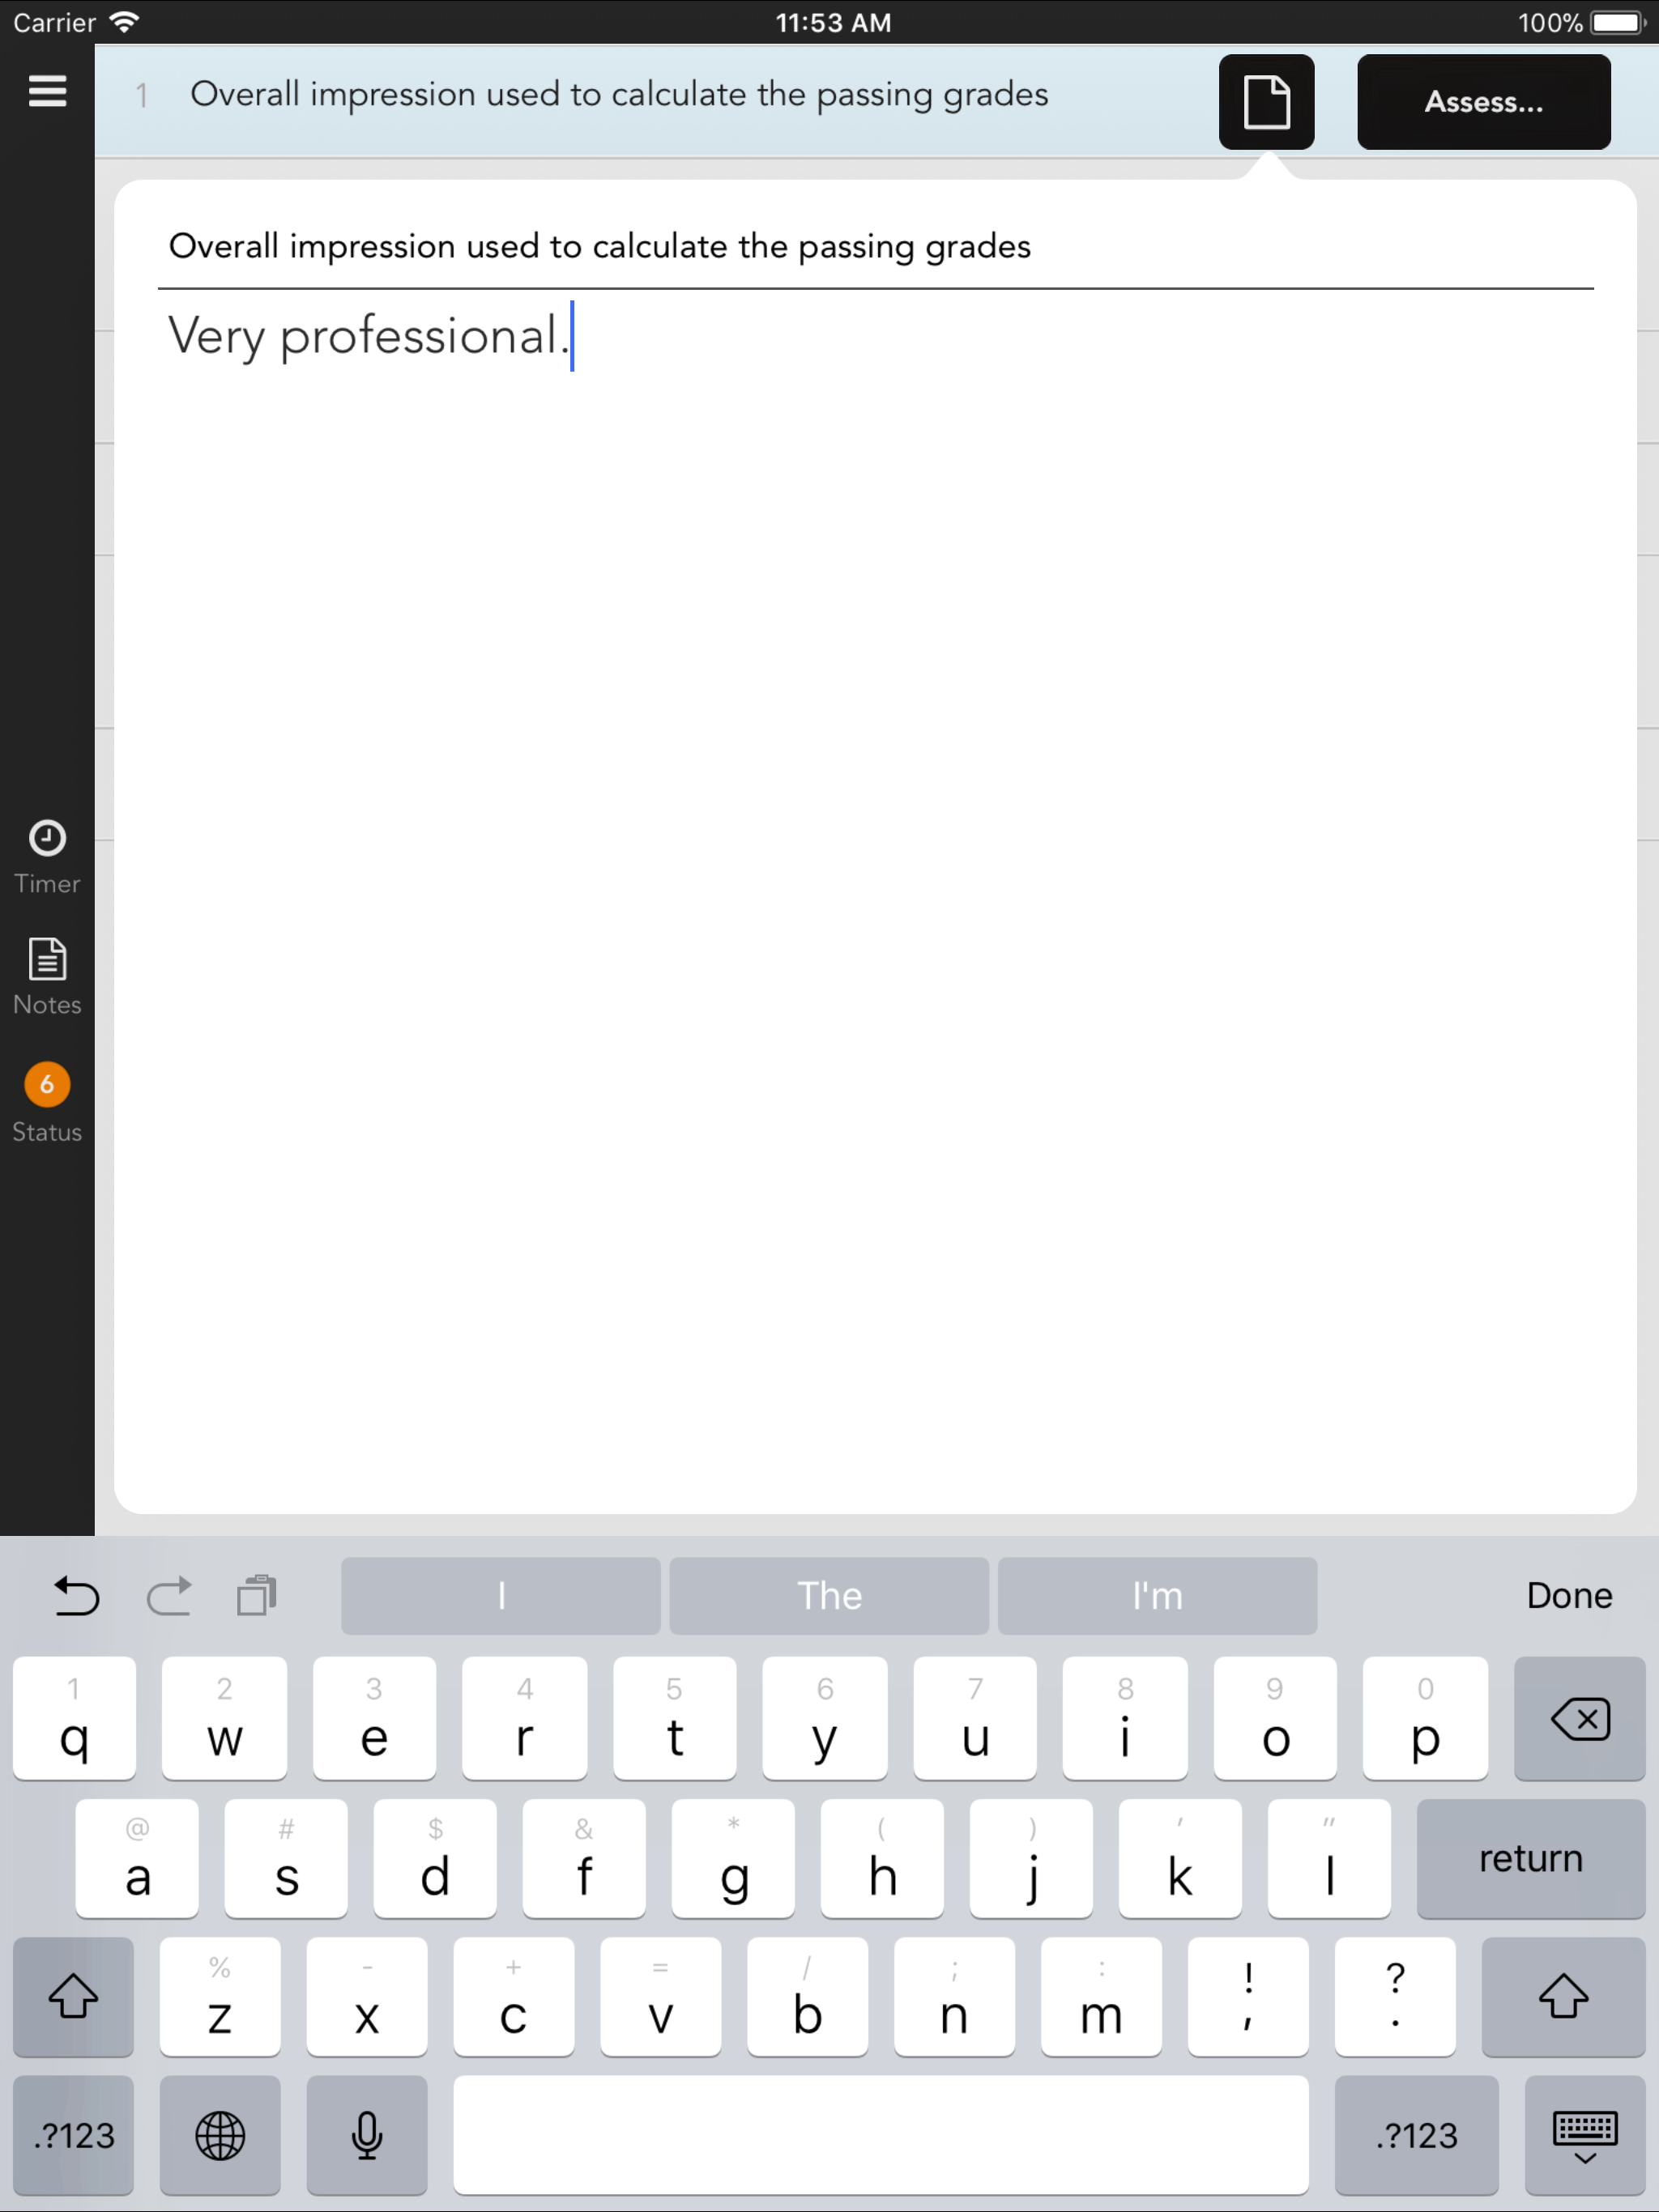Tap the i key
The height and width of the screenshot is (2212, 1659).
(1124, 1718)
